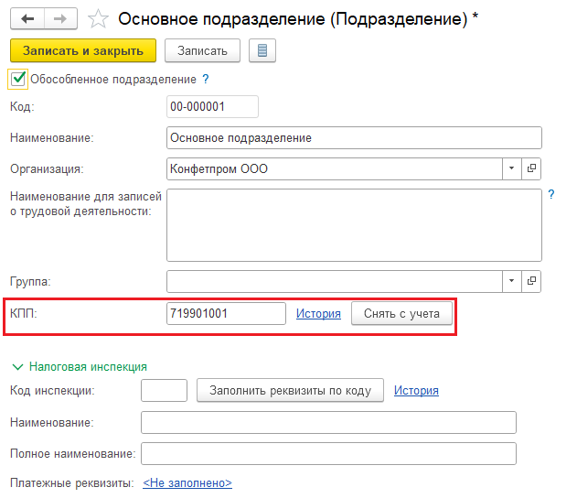
Task: Open the Не заполнено payment details link
Action: coord(187,483)
